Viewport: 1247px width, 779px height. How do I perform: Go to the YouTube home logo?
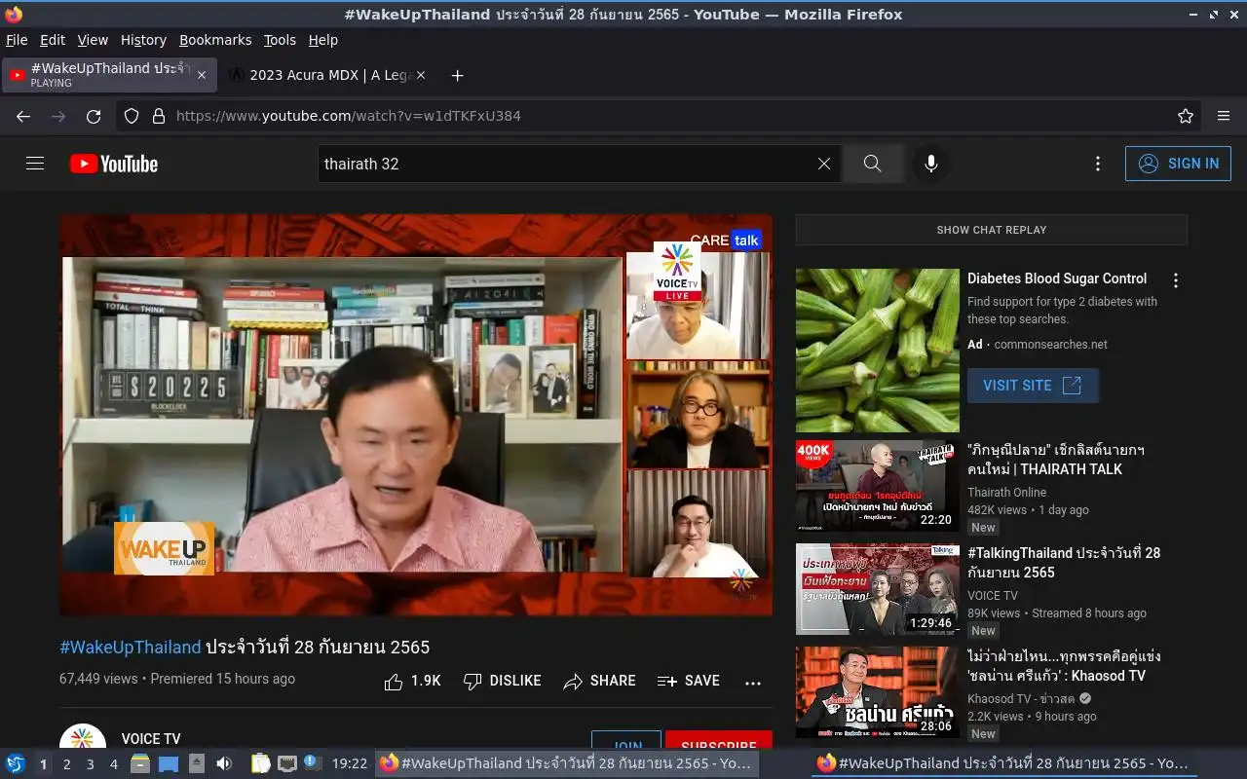114,164
